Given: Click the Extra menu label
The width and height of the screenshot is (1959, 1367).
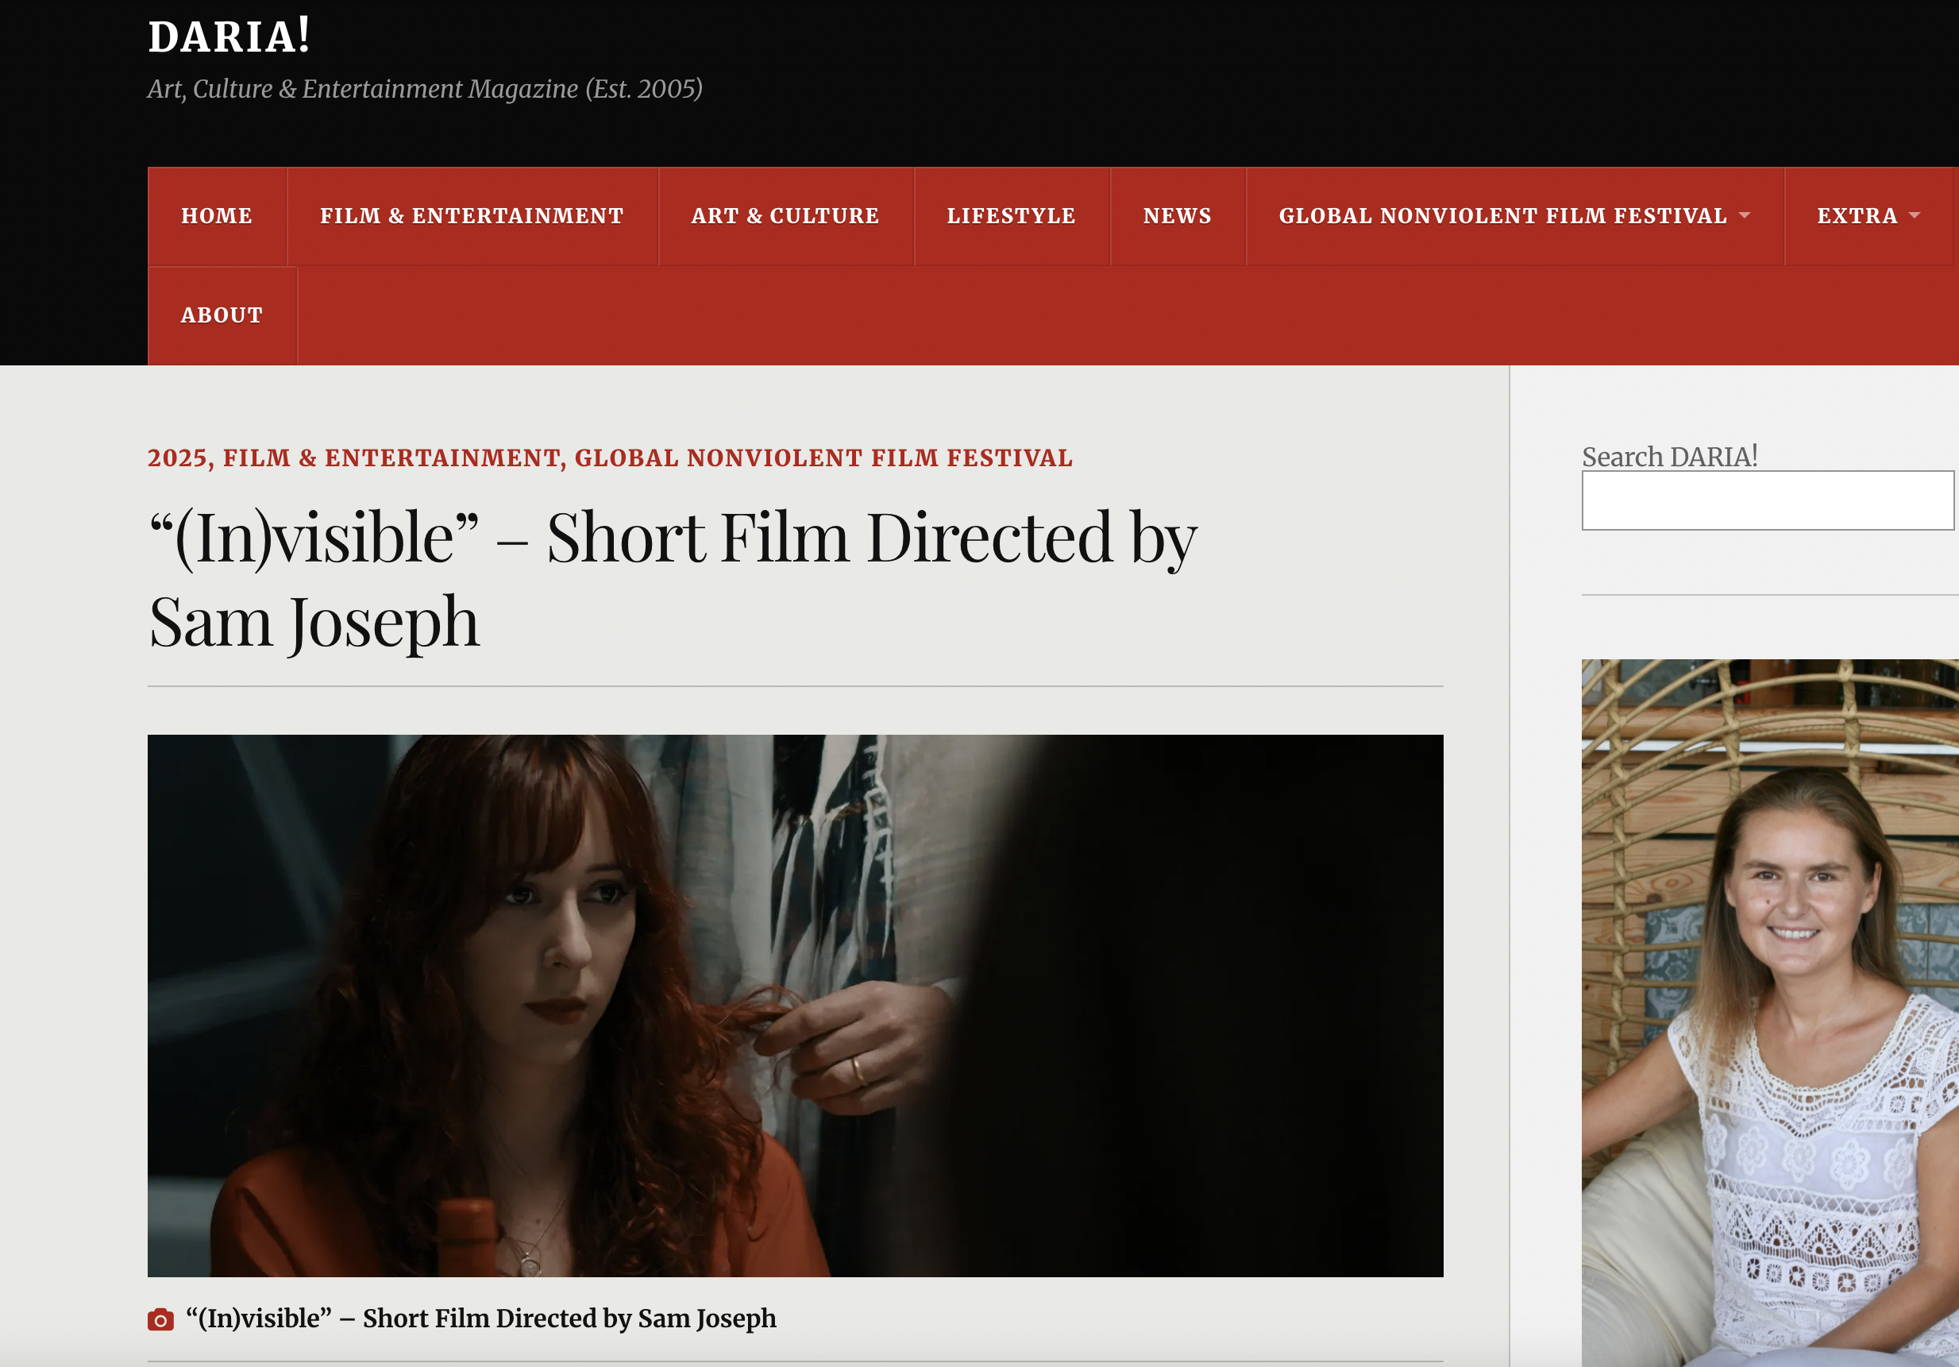Looking at the screenshot, I should (1857, 216).
